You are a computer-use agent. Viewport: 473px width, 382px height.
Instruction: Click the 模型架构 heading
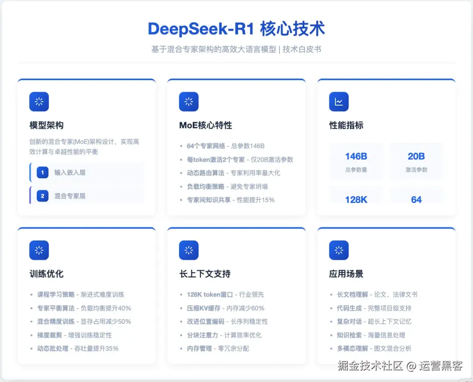(46, 125)
